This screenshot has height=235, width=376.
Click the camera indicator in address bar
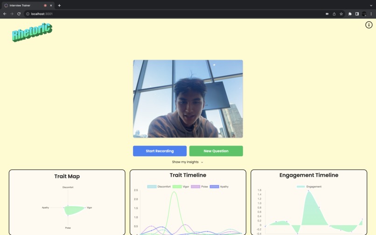click(327, 14)
